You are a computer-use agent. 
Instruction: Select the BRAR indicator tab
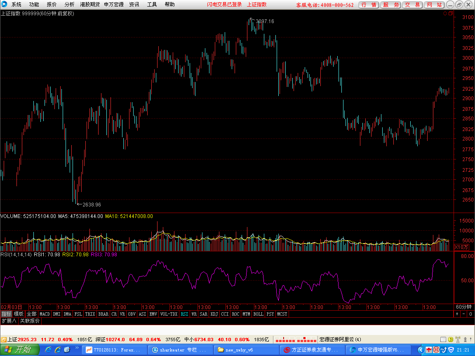click(103, 314)
